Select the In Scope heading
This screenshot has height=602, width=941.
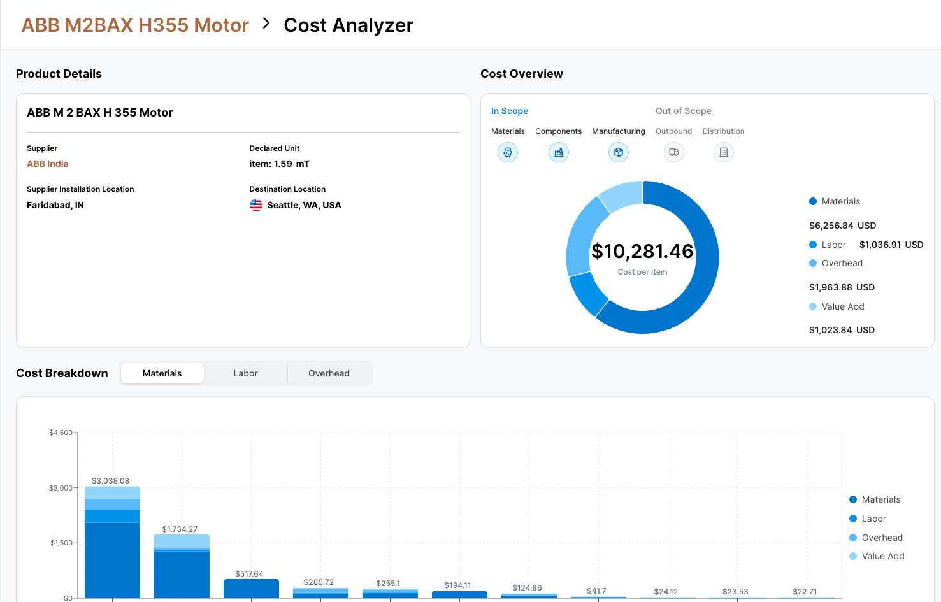510,111
